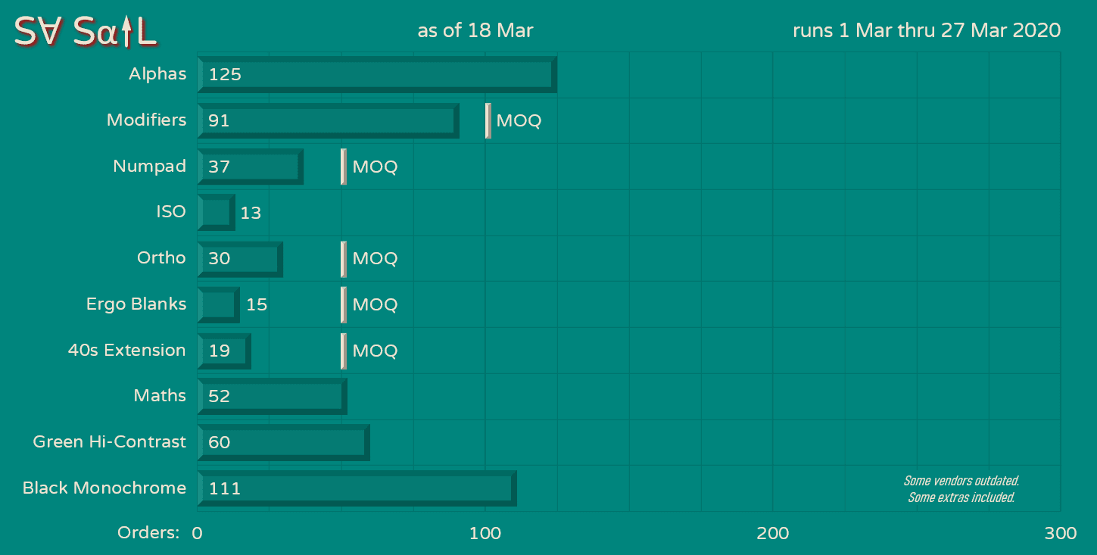Select the Alphas bar showing 125

point(377,74)
